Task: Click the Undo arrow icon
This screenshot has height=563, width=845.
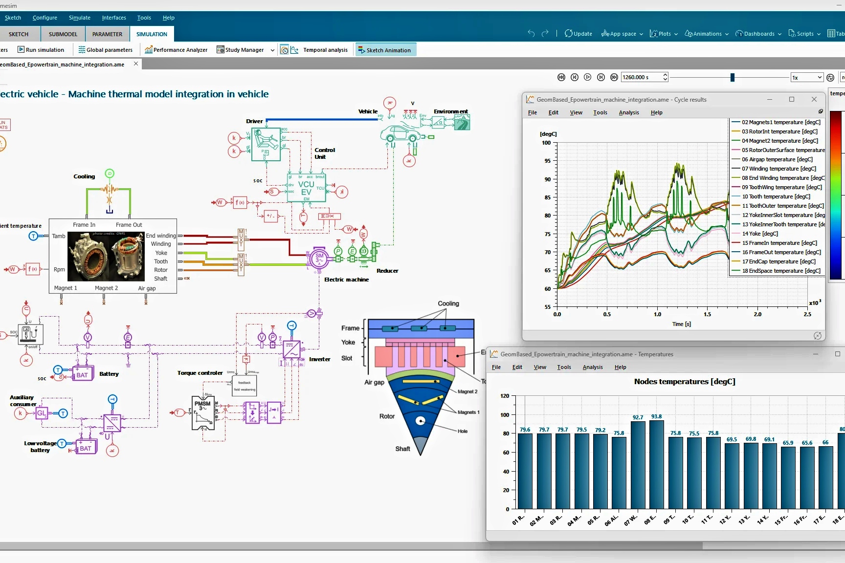Action: (531, 33)
